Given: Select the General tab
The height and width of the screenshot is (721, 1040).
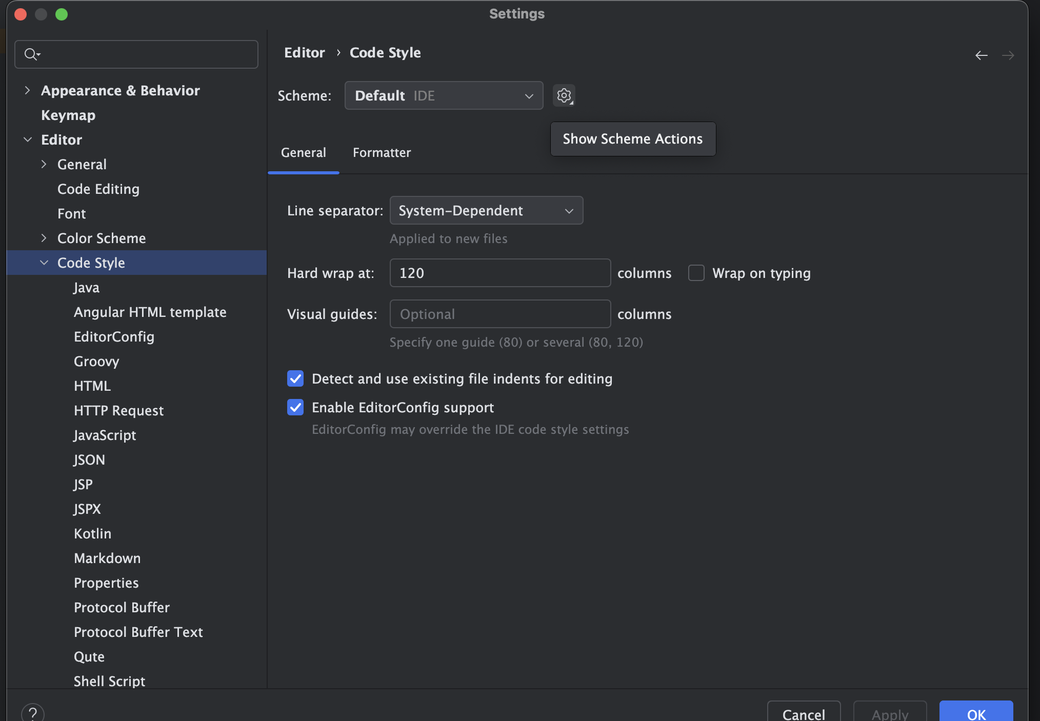Looking at the screenshot, I should pos(303,152).
